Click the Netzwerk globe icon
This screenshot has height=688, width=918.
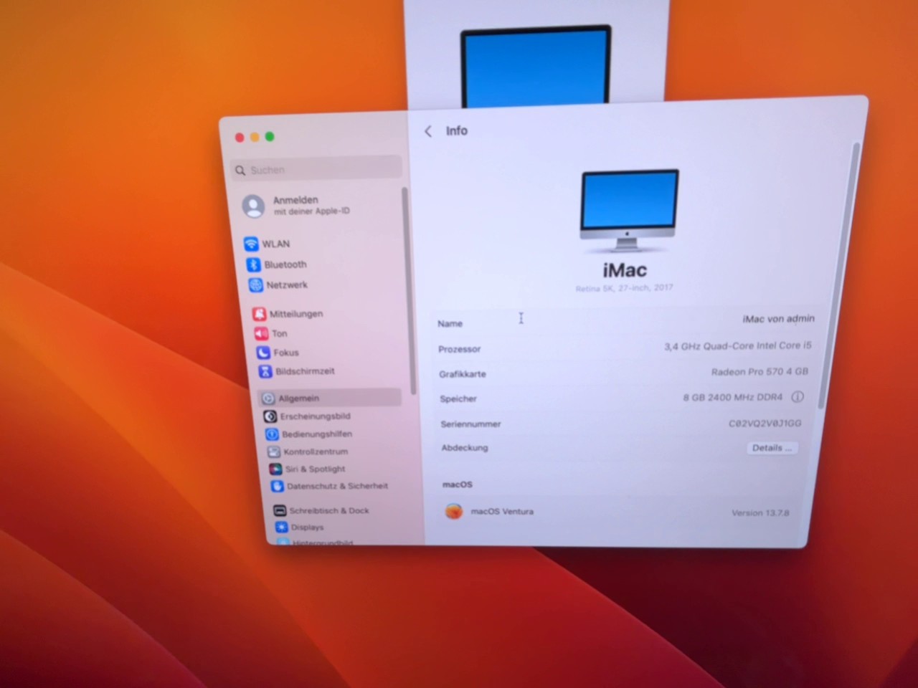pyautogui.click(x=255, y=285)
